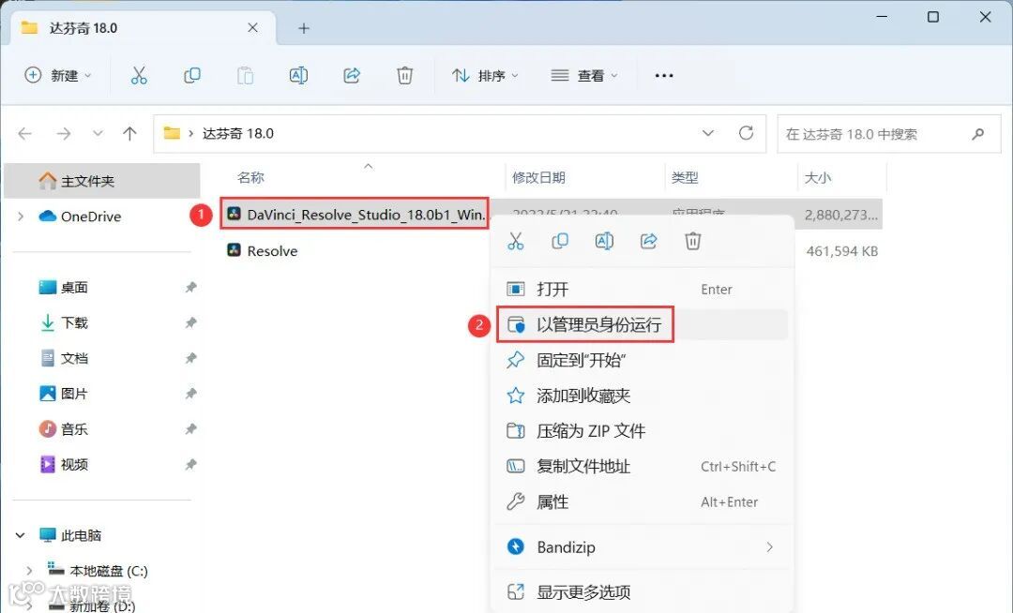The height and width of the screenshot is (613, 1013).
Task: Click Rename icon in the context menu
Action: point(604,241)
